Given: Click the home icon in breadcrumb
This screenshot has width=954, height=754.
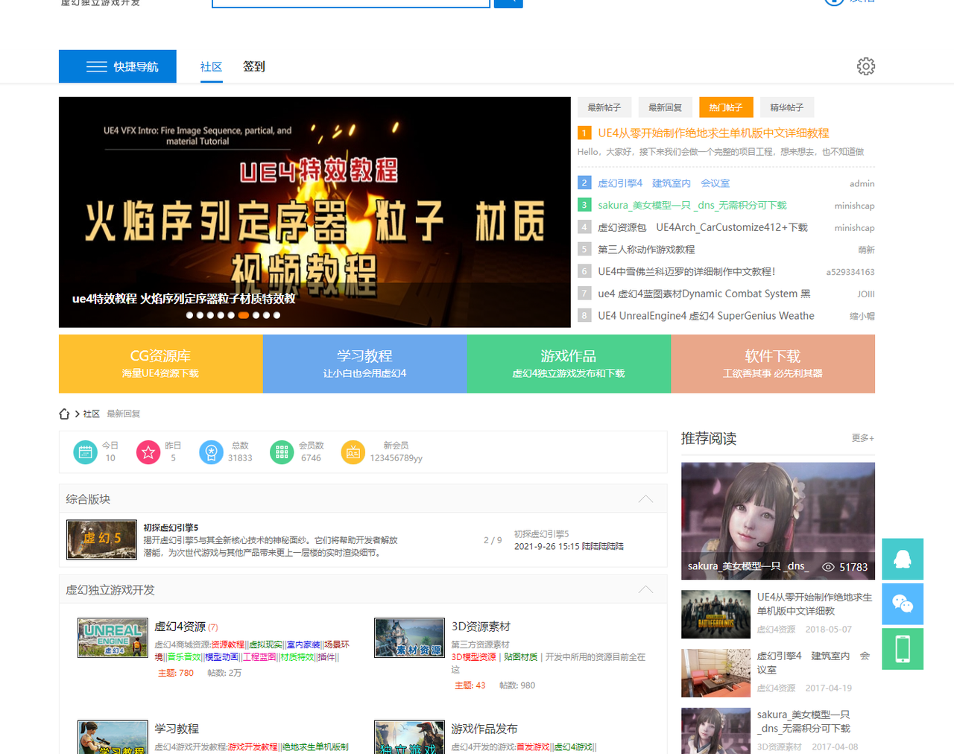Looking at the screenshot, I should (64, 414).
